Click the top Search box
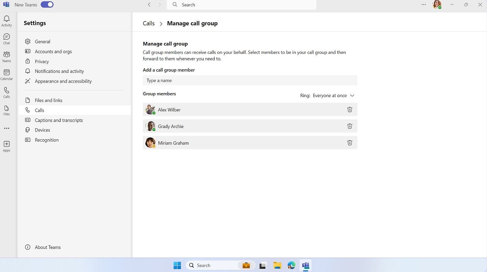This screenshot has width=487, height=272. click(x=241, y=5)
